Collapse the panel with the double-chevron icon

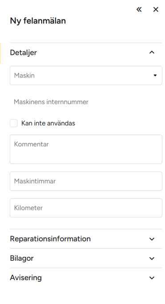(139, 9)
